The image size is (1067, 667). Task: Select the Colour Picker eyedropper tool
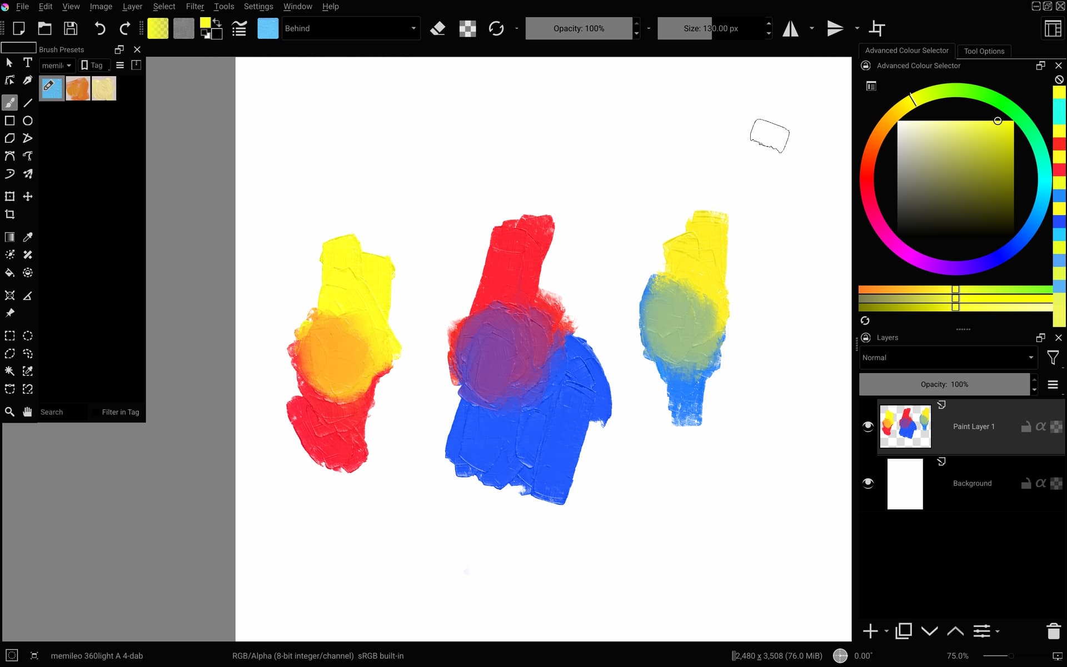coord(28,237)
